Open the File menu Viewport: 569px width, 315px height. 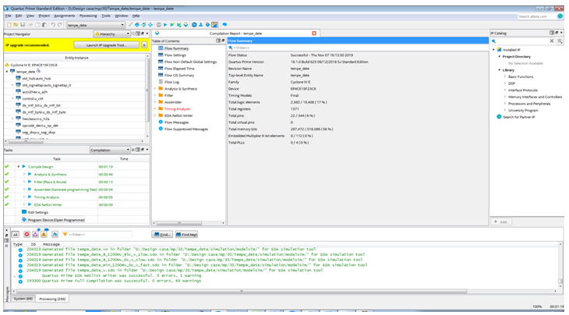click(9, 16)
